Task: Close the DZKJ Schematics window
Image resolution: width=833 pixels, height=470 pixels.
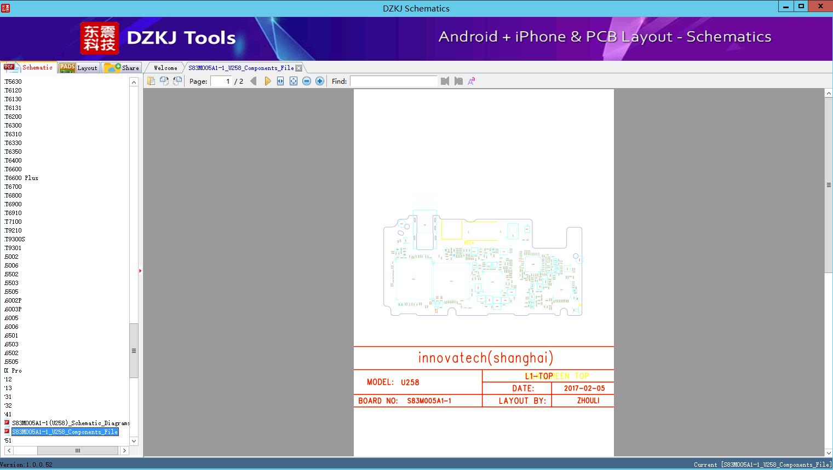Action: [x=820, y=7]
